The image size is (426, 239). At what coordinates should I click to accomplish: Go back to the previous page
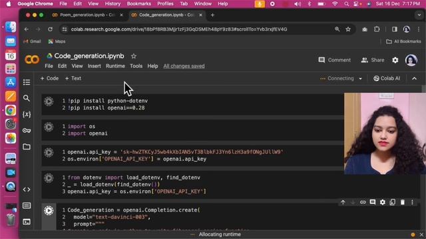27,29
